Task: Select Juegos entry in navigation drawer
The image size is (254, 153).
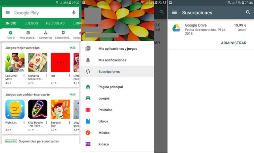Action: 118,98
